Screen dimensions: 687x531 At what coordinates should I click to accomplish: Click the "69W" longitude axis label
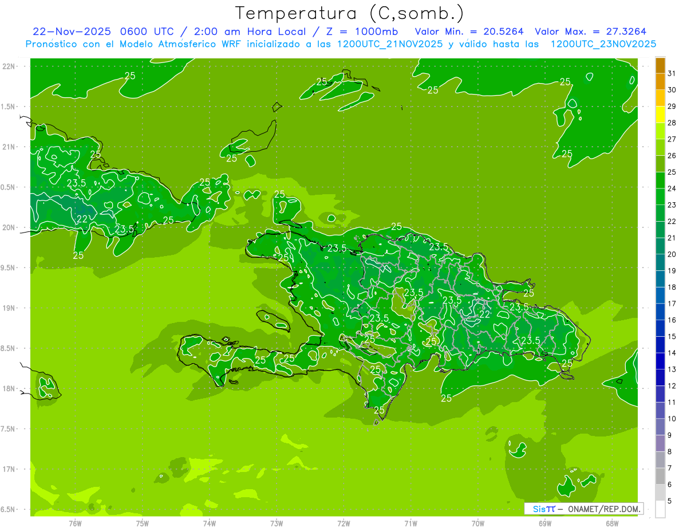[x=545, y=523]
